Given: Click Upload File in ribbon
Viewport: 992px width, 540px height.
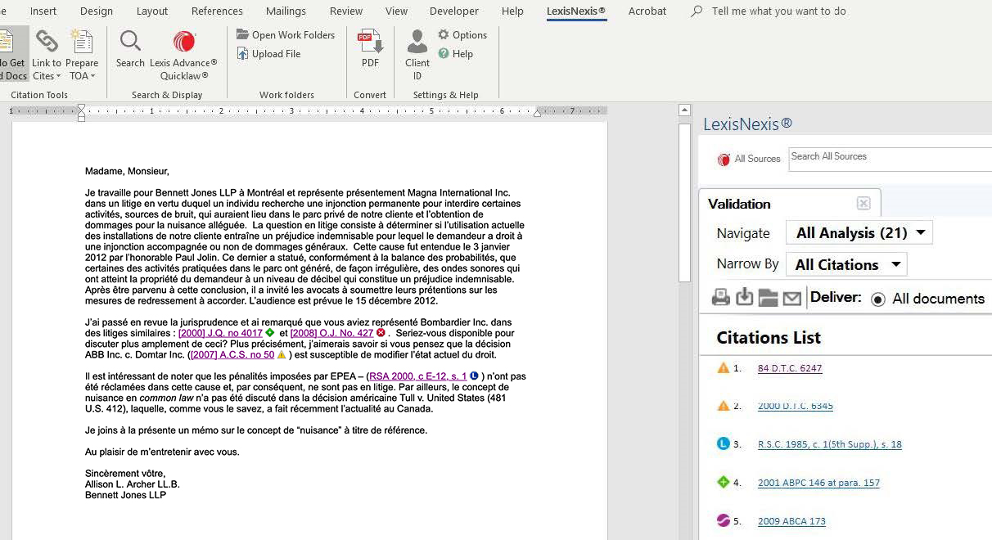Looking at the screenshot, I should point(268,53).
